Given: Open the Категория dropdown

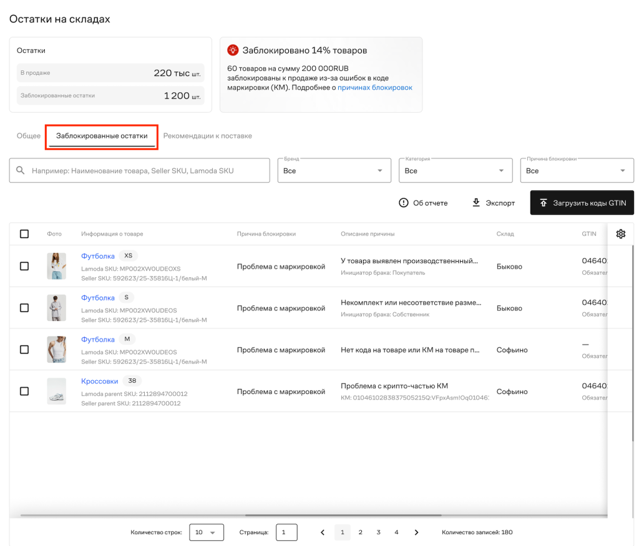Looking at the screenshot, I should (x=456, y=171).
